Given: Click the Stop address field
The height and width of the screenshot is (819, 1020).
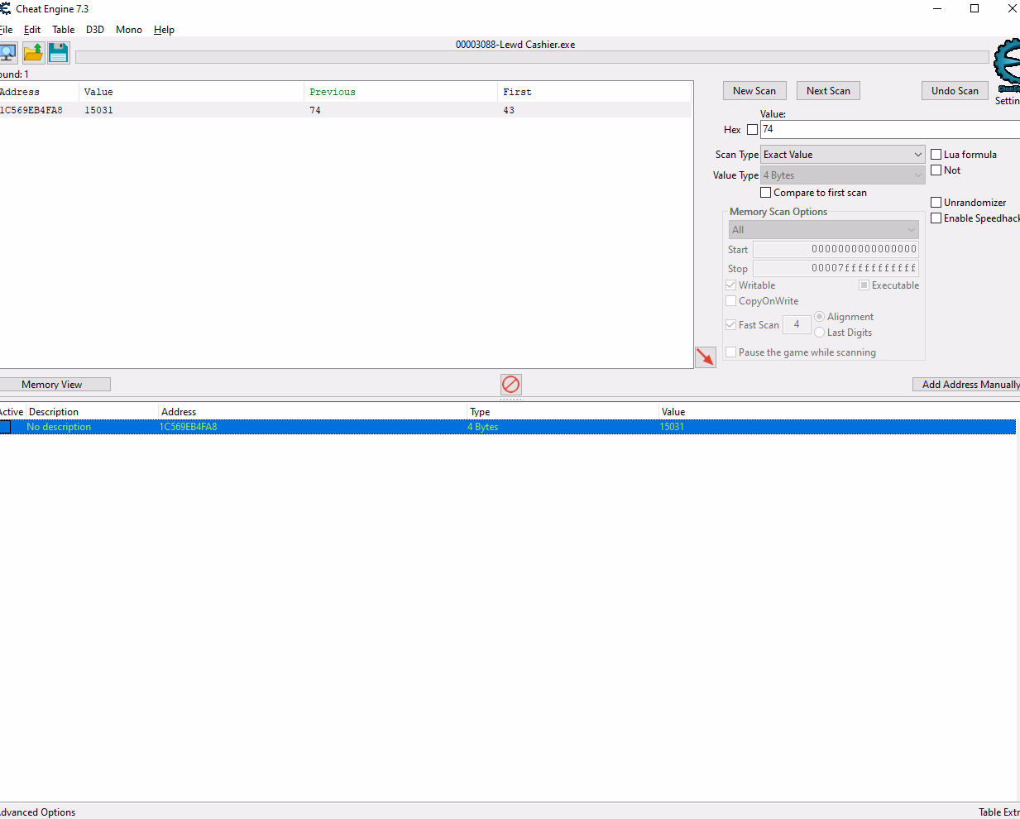Looking at the screenshot, I should pyautogui.click(x=836, y=268).
